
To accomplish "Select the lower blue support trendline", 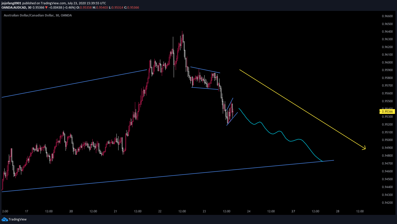I will (168, 176).
